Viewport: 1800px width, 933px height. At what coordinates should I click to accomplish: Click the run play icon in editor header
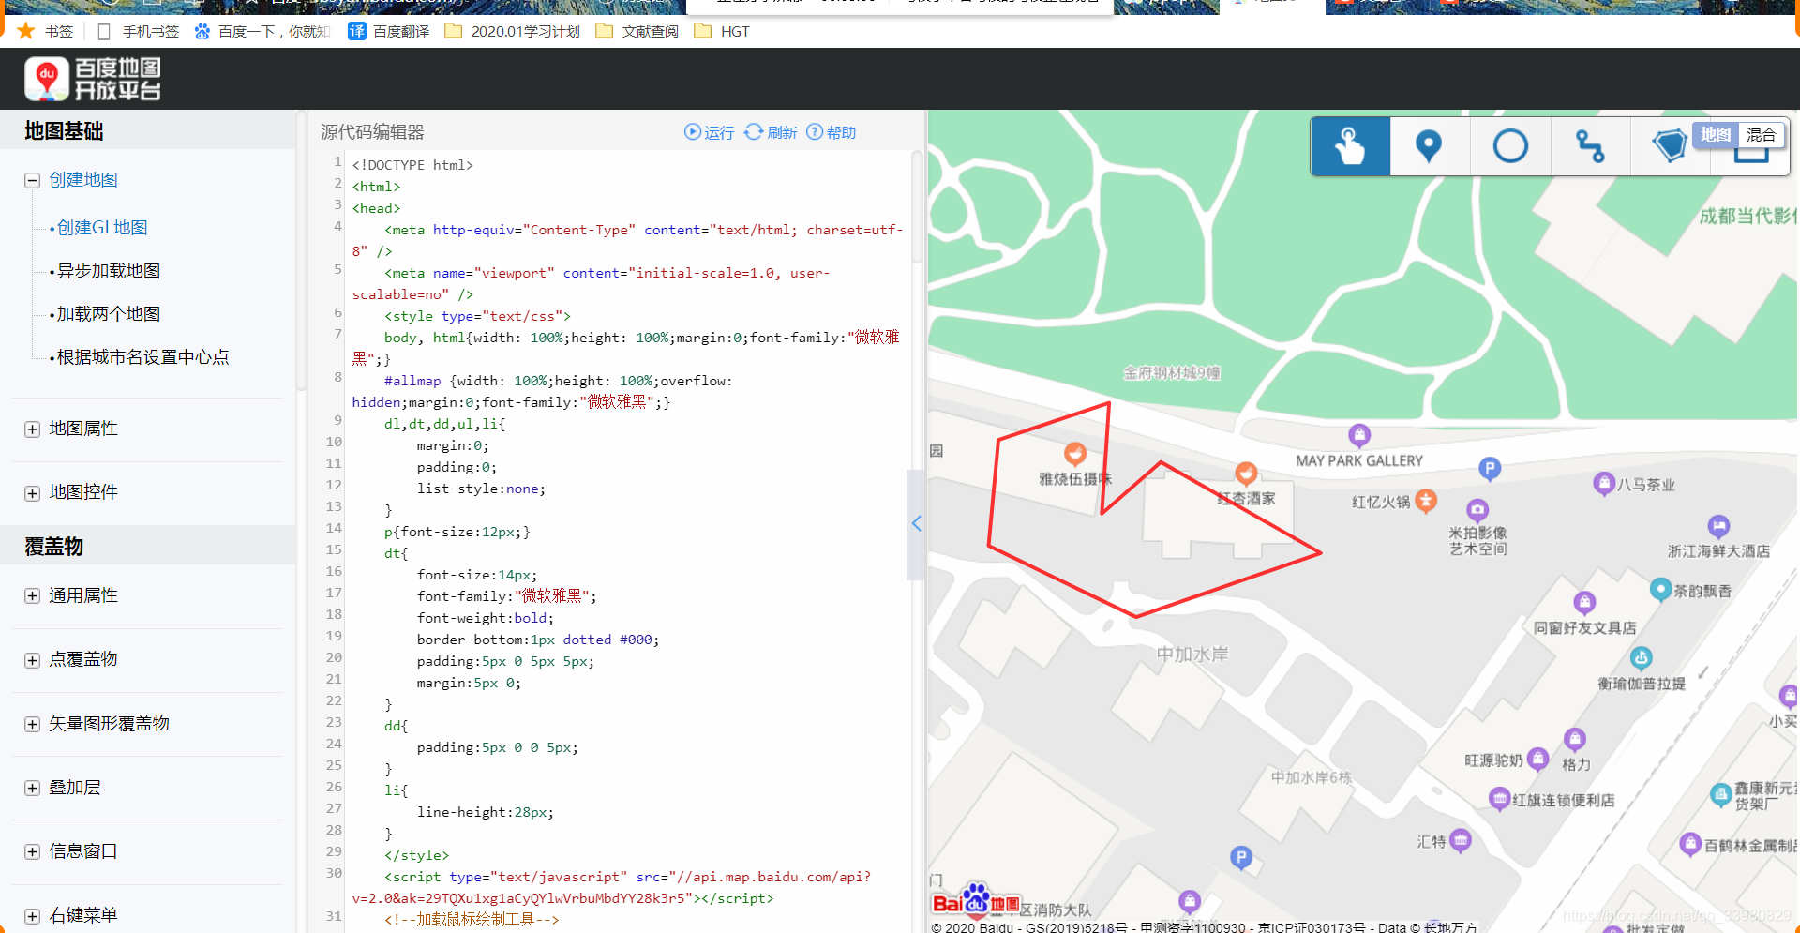693,132
